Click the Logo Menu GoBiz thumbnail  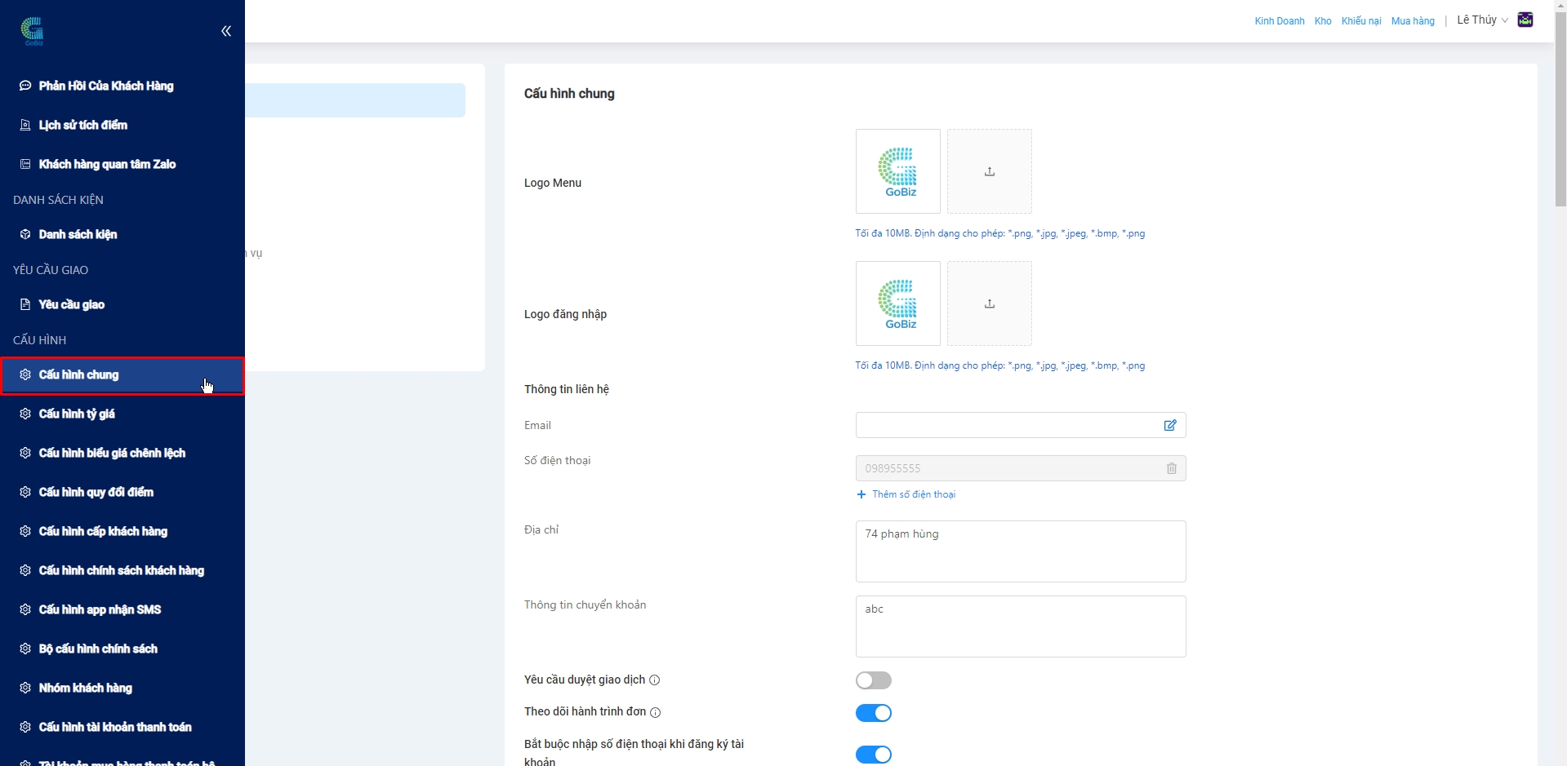[897, 171]
